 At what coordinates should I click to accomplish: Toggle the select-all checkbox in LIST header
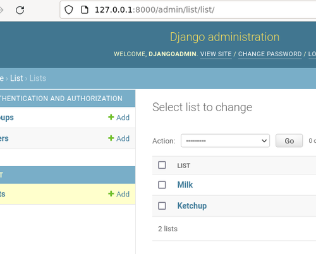(x=162, y=165)
